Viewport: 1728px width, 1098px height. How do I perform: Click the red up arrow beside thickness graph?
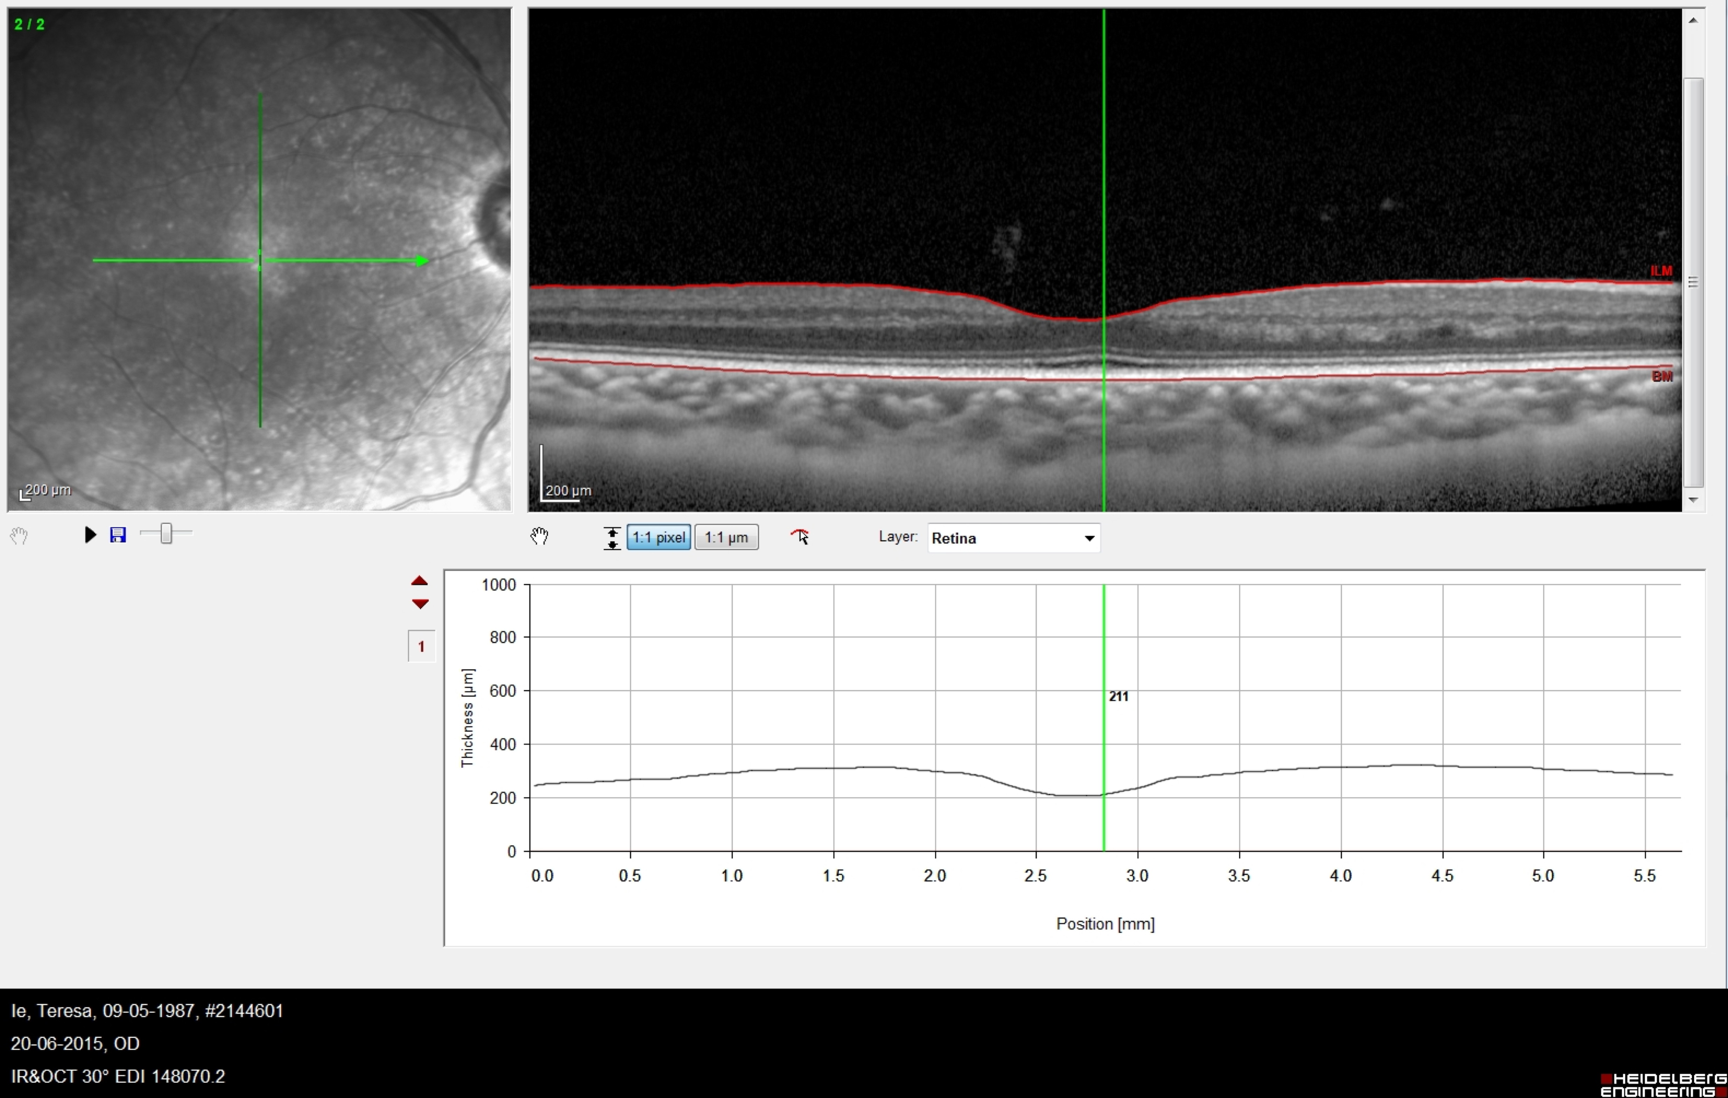pos(420,580)
